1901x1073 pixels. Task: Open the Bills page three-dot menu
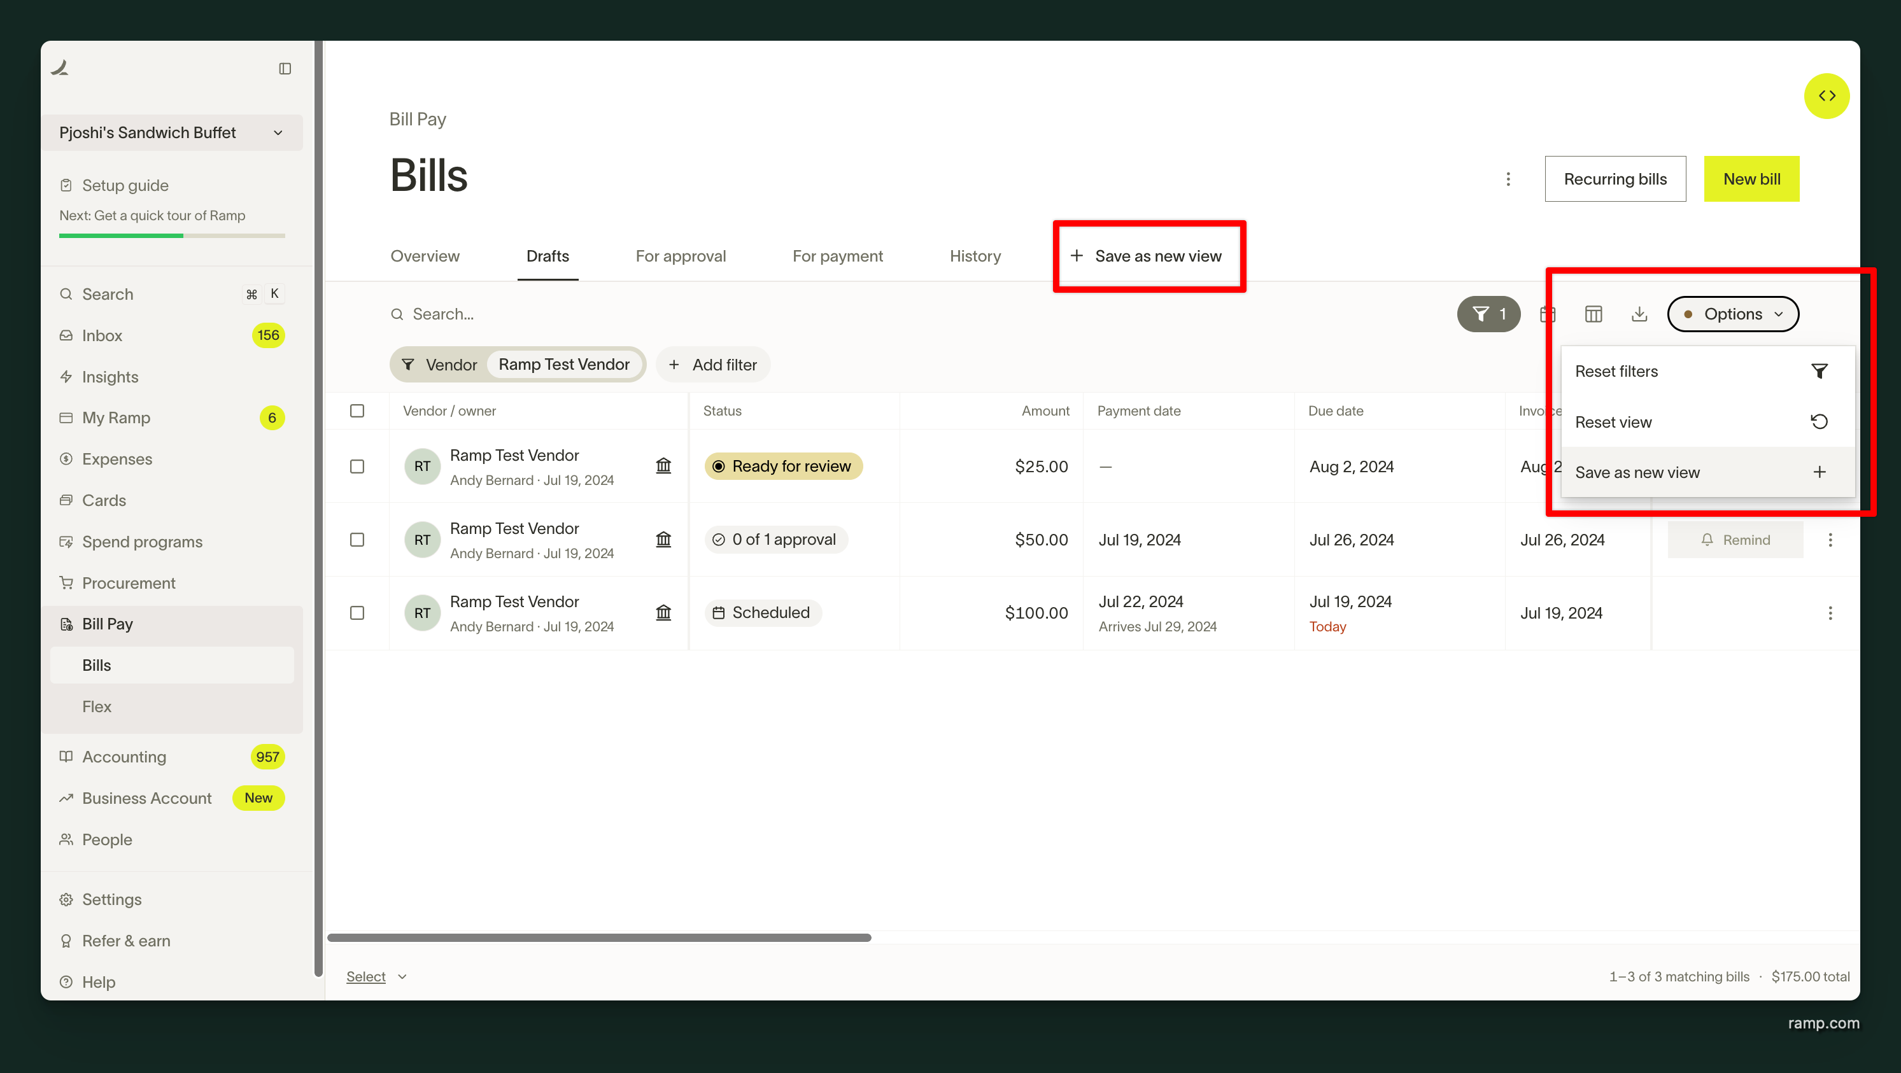click(x=1508, y=179)
